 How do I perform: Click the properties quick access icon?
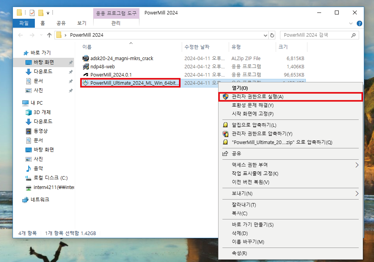click(32, 13)
